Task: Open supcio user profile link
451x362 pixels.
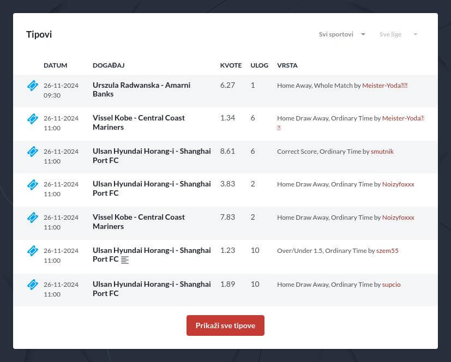Action: [x=391, y=285]
